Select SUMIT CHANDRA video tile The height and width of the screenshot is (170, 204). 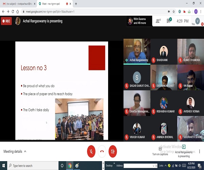[191, 51]
